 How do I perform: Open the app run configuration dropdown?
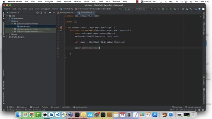[x=129, y=9]
